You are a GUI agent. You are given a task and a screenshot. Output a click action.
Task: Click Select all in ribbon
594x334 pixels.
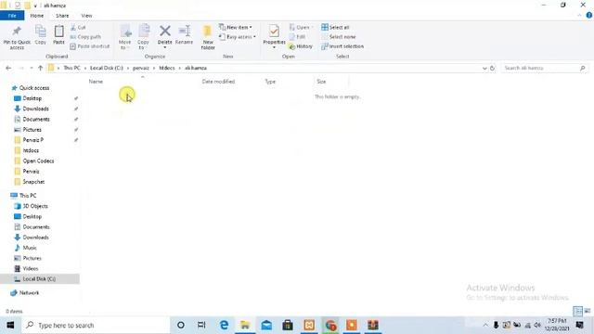click(x=335, y=27)
